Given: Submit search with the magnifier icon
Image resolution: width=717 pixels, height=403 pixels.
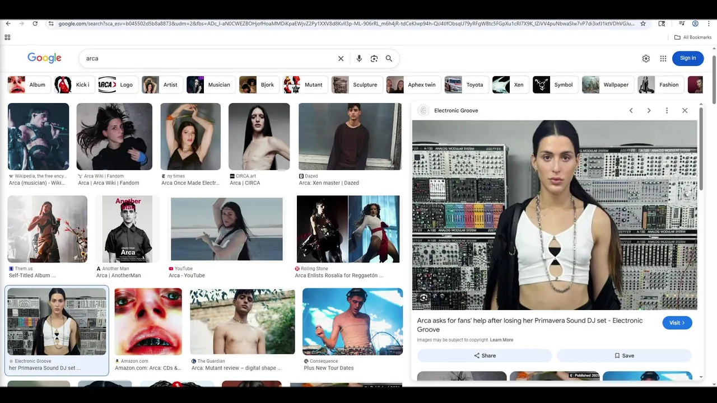Looking at the screenshot, I should [x=389, y=58].
